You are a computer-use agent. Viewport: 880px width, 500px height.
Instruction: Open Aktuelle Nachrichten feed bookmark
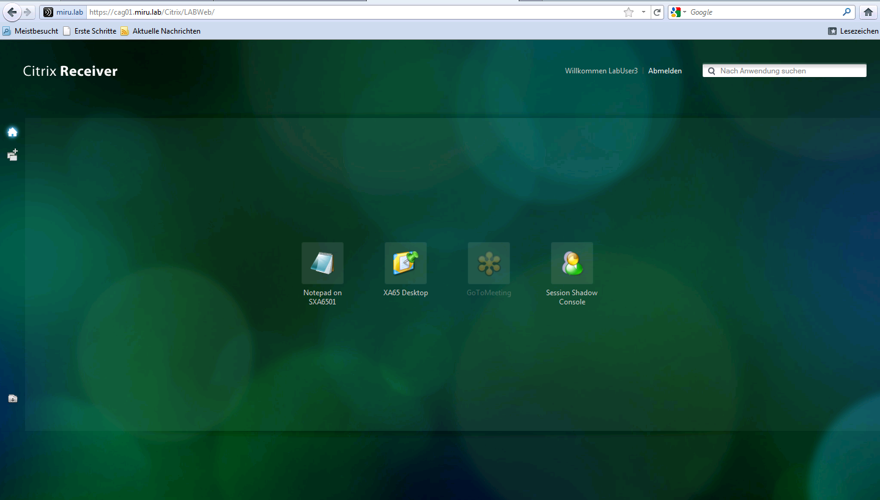[x=161, y=31]
